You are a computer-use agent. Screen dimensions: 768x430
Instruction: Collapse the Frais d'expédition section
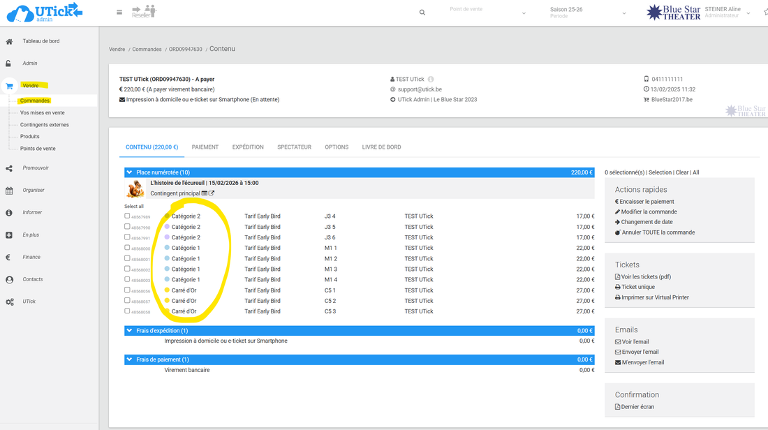[129, 331]
